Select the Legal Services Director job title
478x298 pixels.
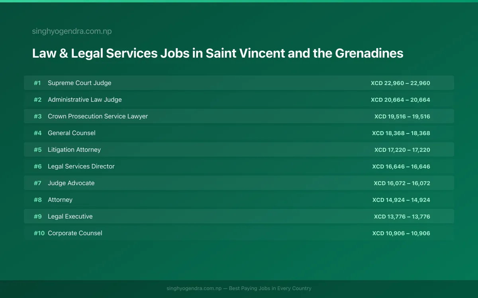[81, 166]
